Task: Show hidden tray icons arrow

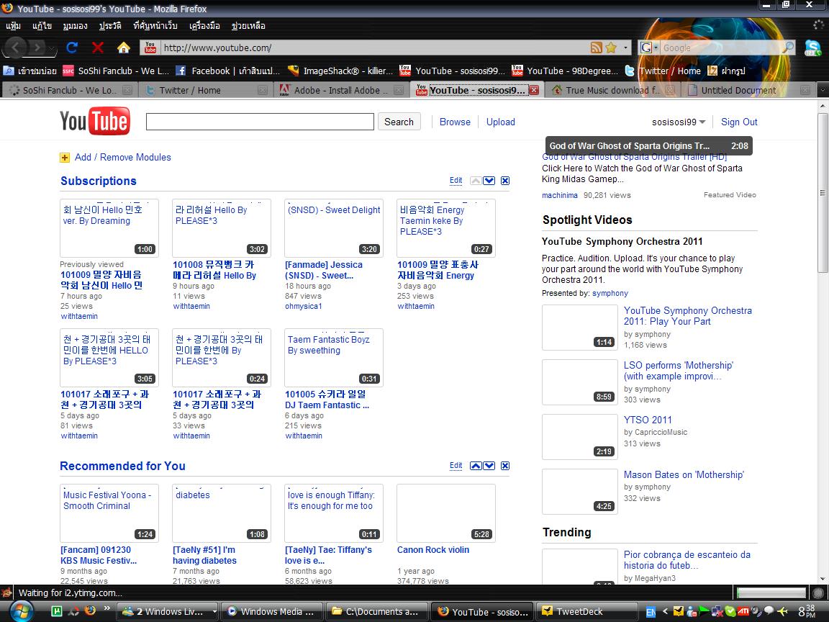Action: click(x=666, y=612)
